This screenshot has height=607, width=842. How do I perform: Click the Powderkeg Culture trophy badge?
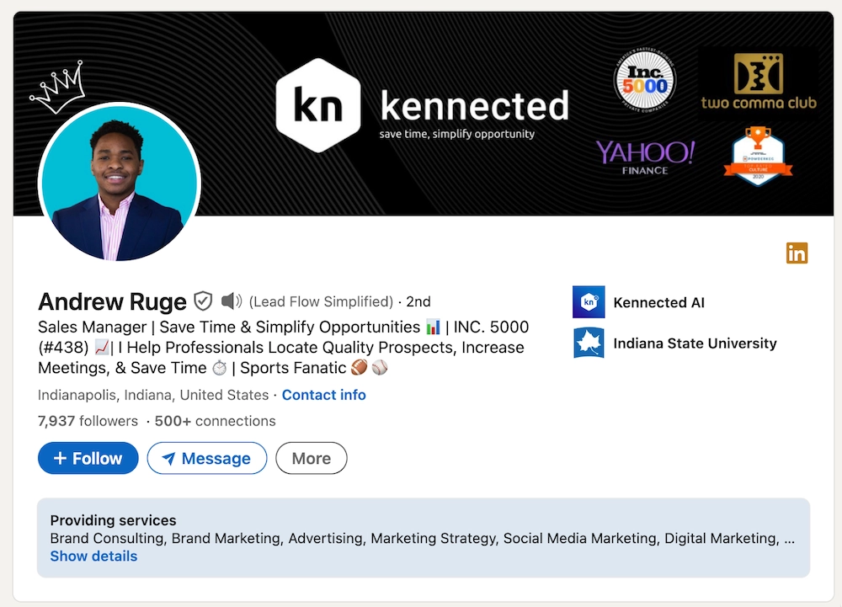click(x=757, y=156)
